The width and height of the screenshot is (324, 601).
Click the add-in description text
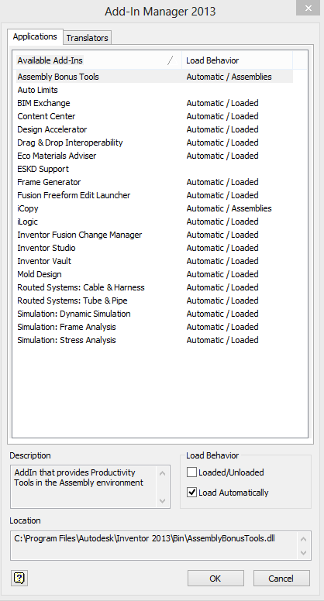[78, 478]
